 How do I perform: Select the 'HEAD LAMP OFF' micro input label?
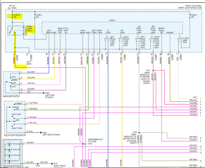click(x=60, y=30)
